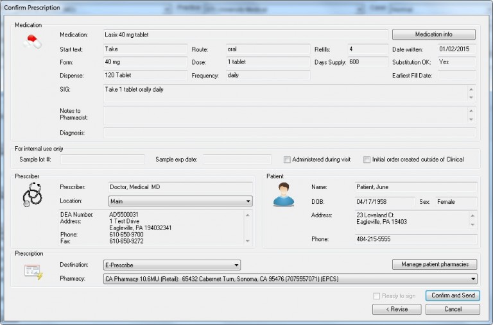The height and width of the screenshot is (325, 493).
Task: Click the e-prescription card icon
Action: coord(32,271)
